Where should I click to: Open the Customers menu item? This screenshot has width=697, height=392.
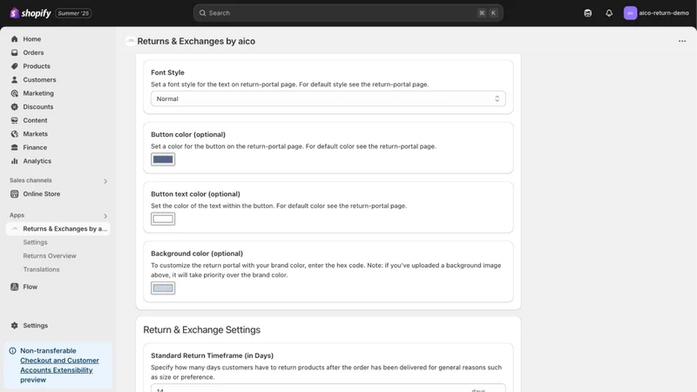39,79
